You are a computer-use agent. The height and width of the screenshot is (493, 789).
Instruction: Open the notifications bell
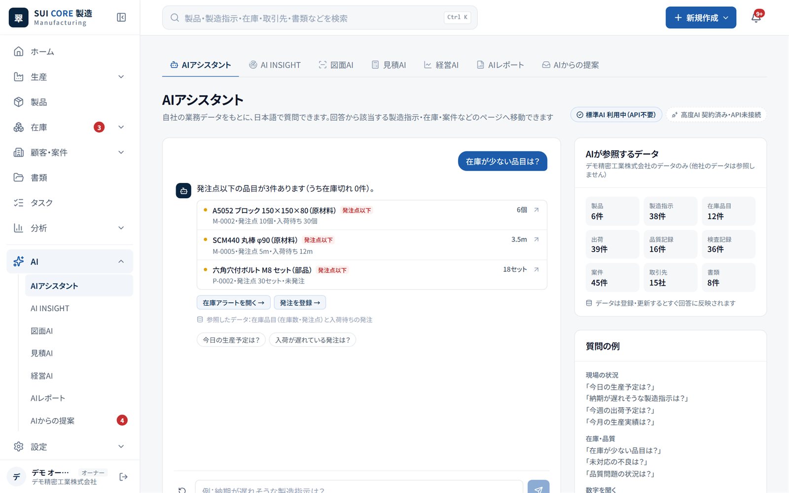click(x=756, y=18)
